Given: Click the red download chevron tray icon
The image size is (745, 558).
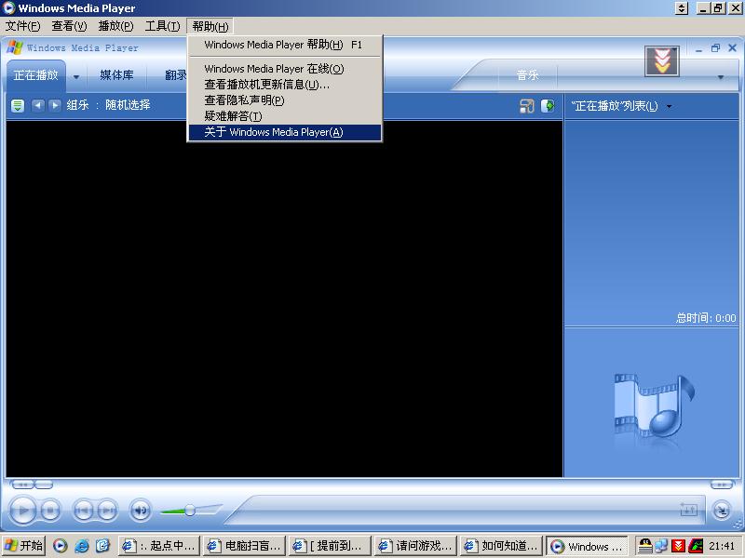Looking at the screenshot, I should [x=678, y=546].
